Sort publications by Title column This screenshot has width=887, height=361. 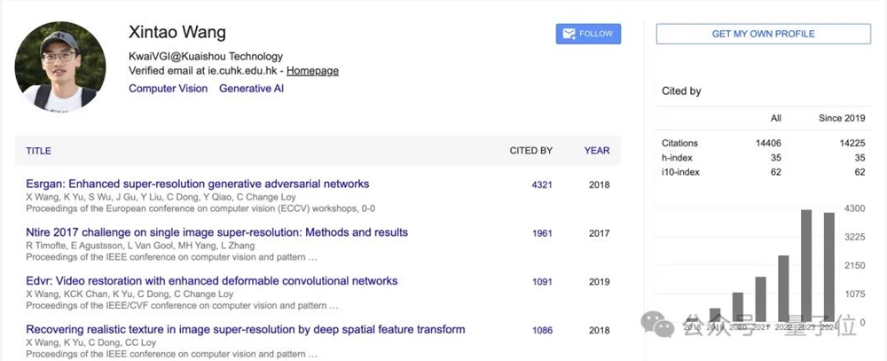[x=38, y=151]
